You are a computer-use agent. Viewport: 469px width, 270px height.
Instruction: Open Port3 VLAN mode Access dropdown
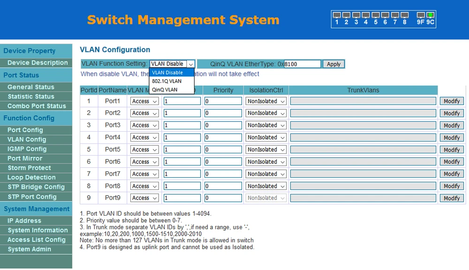(x=144, y=125)
